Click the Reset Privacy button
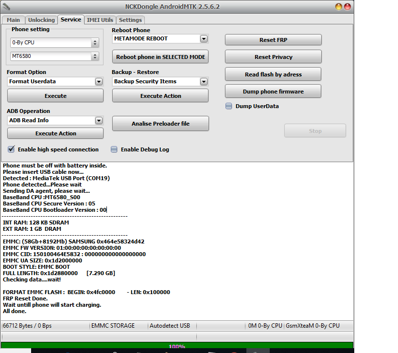 (x=273, y=57)
